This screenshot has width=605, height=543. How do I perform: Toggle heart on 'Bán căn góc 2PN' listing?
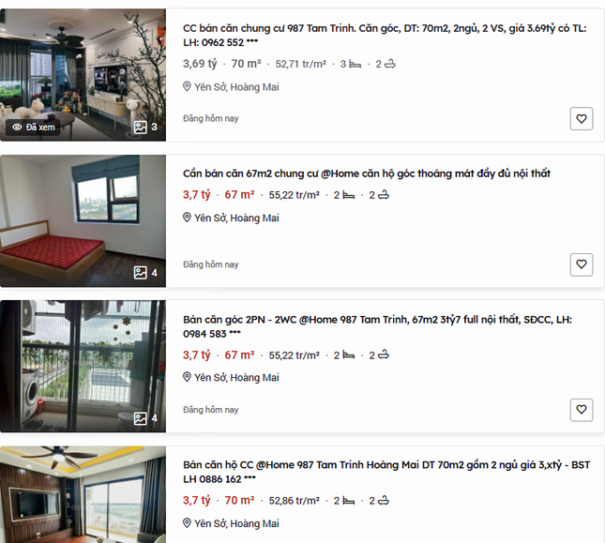(x=581, y=410)
